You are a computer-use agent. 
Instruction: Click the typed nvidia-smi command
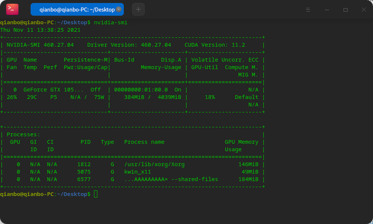tap(110, 22)
